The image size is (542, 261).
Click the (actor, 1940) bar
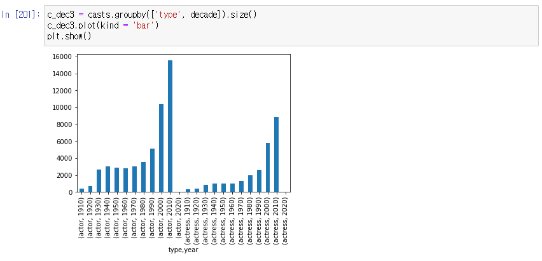108,179
